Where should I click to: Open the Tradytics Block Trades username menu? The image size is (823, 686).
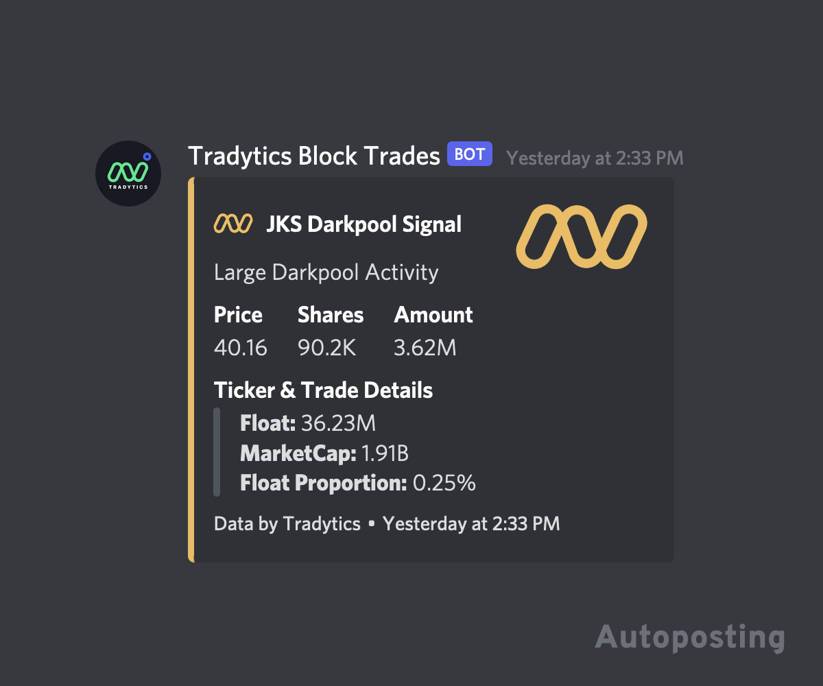(313, 156)
